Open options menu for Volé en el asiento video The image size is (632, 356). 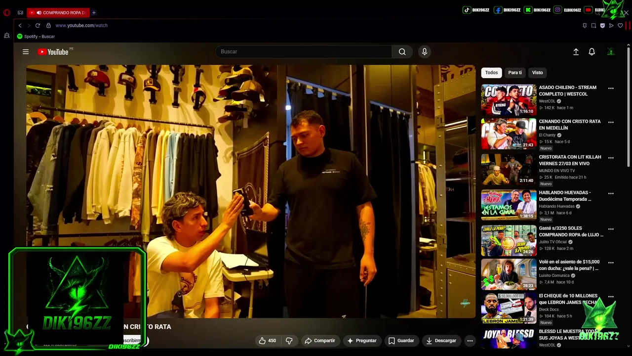click(611, 263)
